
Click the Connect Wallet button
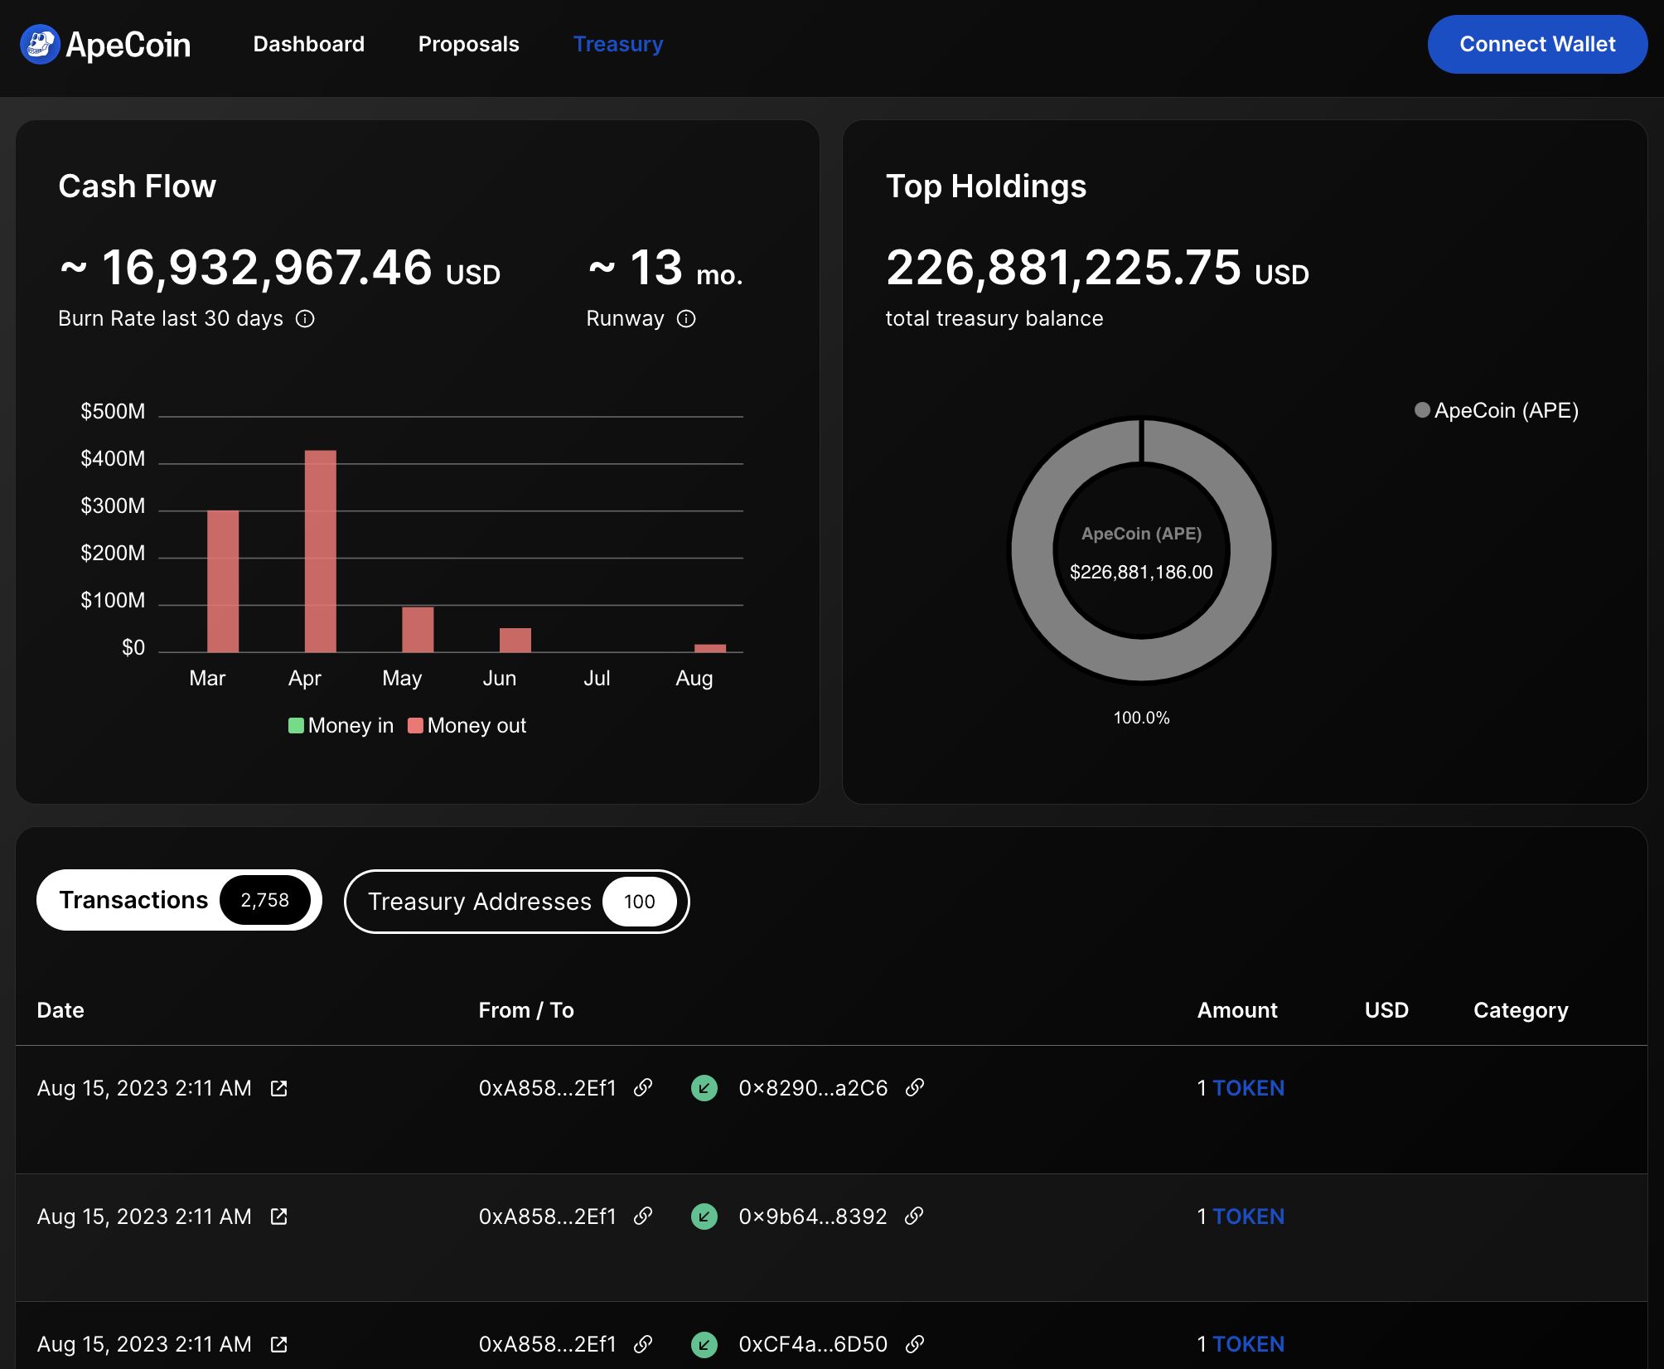pos(1536,44)
